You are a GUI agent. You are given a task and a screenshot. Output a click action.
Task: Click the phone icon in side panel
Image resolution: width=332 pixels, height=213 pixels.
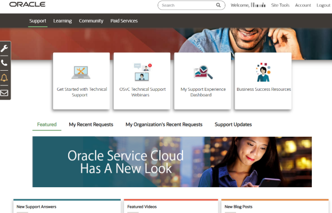pos(4,63)
